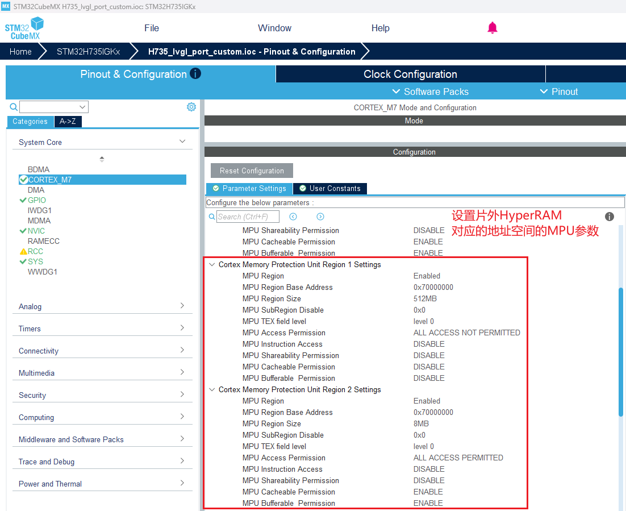Click the 512MB region size value

tap(425, 298)
